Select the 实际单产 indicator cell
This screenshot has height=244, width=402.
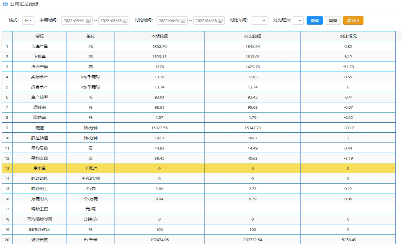point(40,77)
